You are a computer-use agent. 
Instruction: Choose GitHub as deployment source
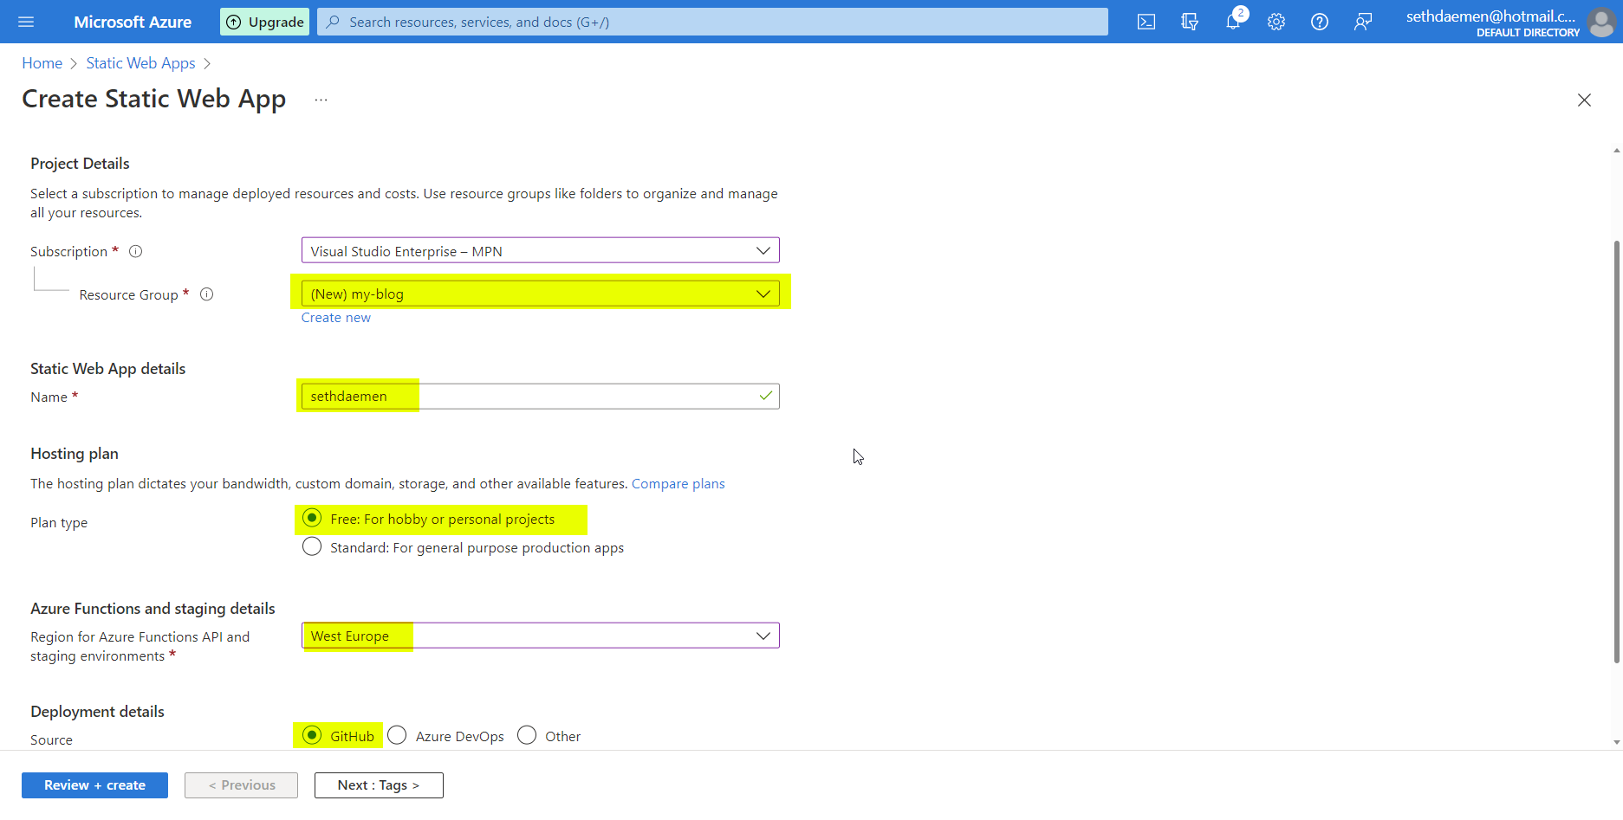(x=312, y=735)
